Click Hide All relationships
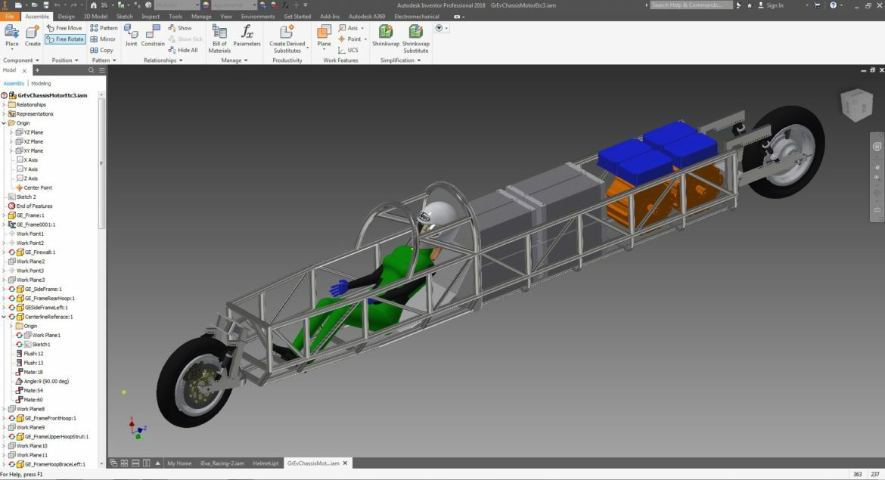 coord(183,50)
